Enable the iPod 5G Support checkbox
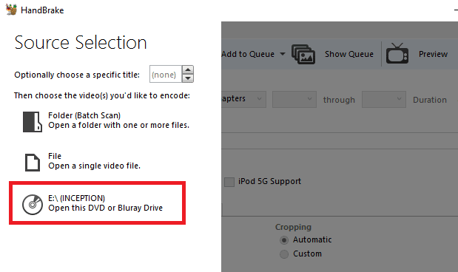458x272 pixels. [229, 182]
